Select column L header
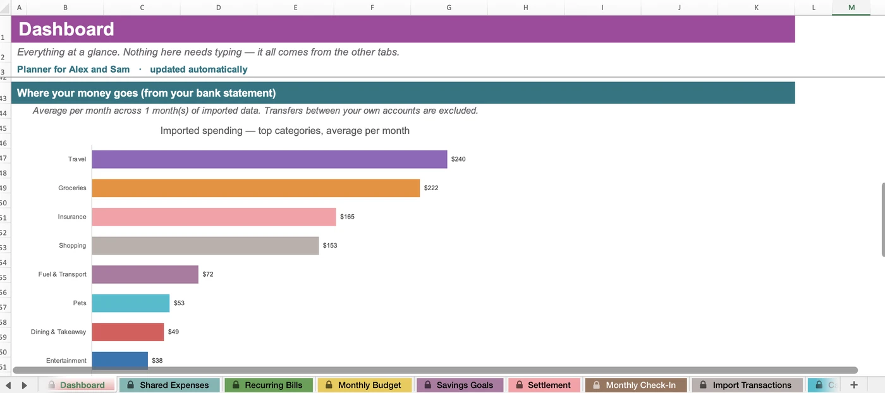 point(814,8)
